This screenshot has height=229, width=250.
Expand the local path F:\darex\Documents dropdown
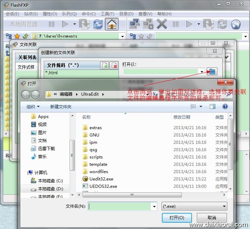point(122,36)
